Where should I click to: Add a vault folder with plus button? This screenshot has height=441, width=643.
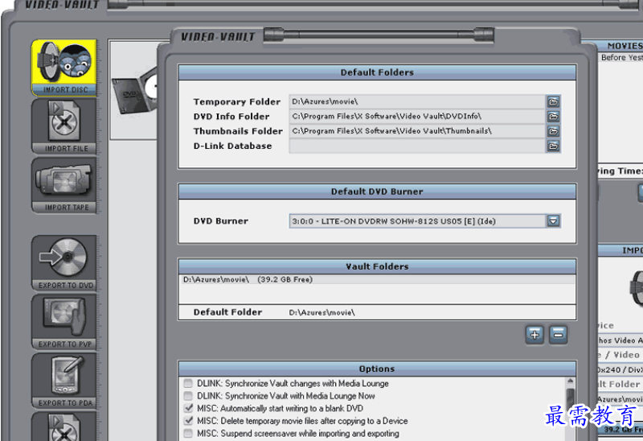pos(534,335)
